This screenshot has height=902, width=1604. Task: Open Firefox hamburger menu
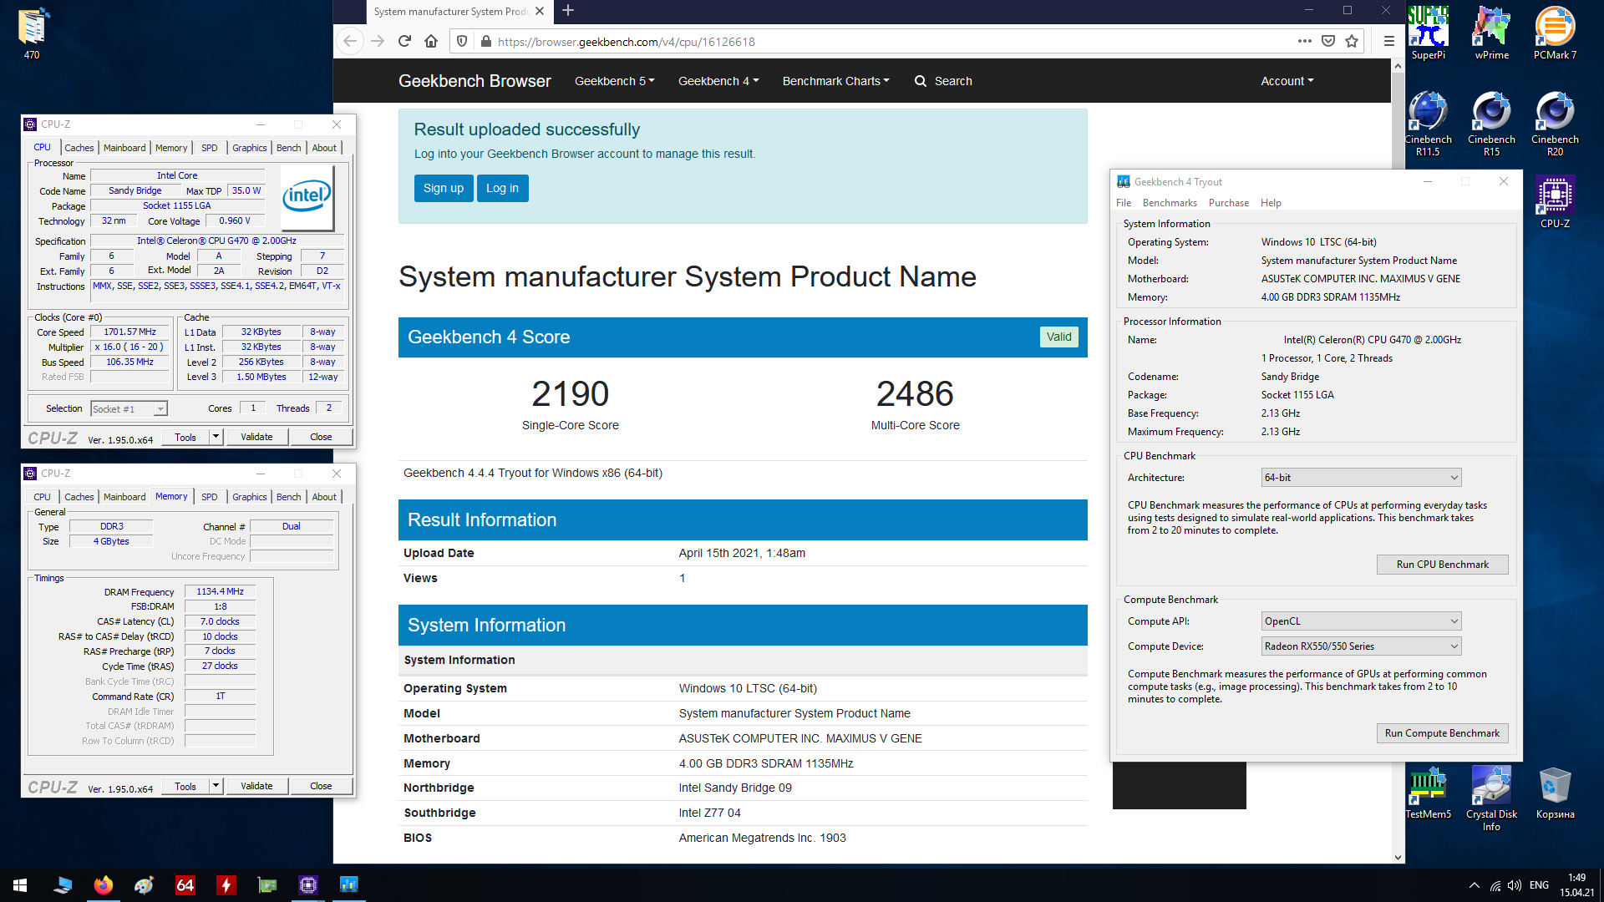point(1388,41)
